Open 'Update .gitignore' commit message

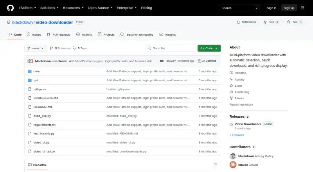tap(118, 90)
